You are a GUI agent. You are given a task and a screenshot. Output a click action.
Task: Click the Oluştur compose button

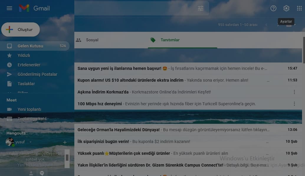(20, 29)
